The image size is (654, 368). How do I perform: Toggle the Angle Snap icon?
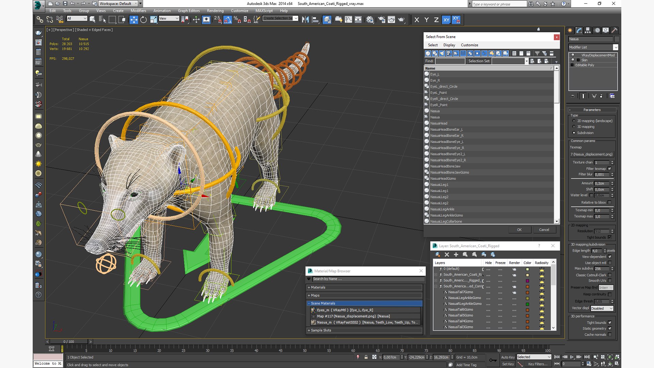click(228, 20)
